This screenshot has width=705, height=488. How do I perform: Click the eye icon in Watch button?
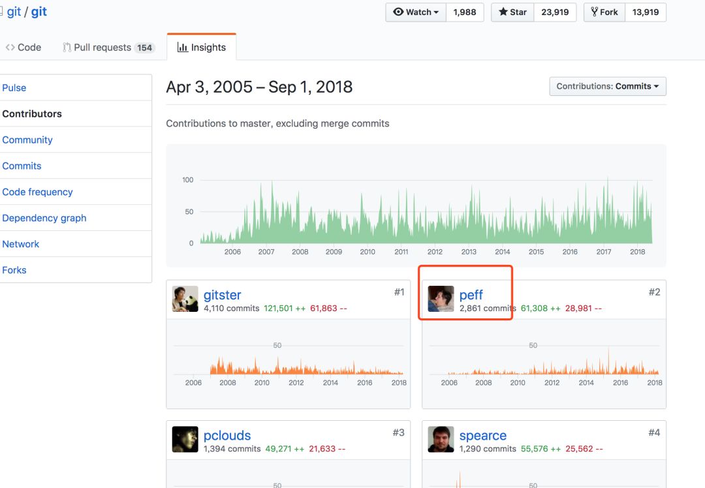pos(398,12)
